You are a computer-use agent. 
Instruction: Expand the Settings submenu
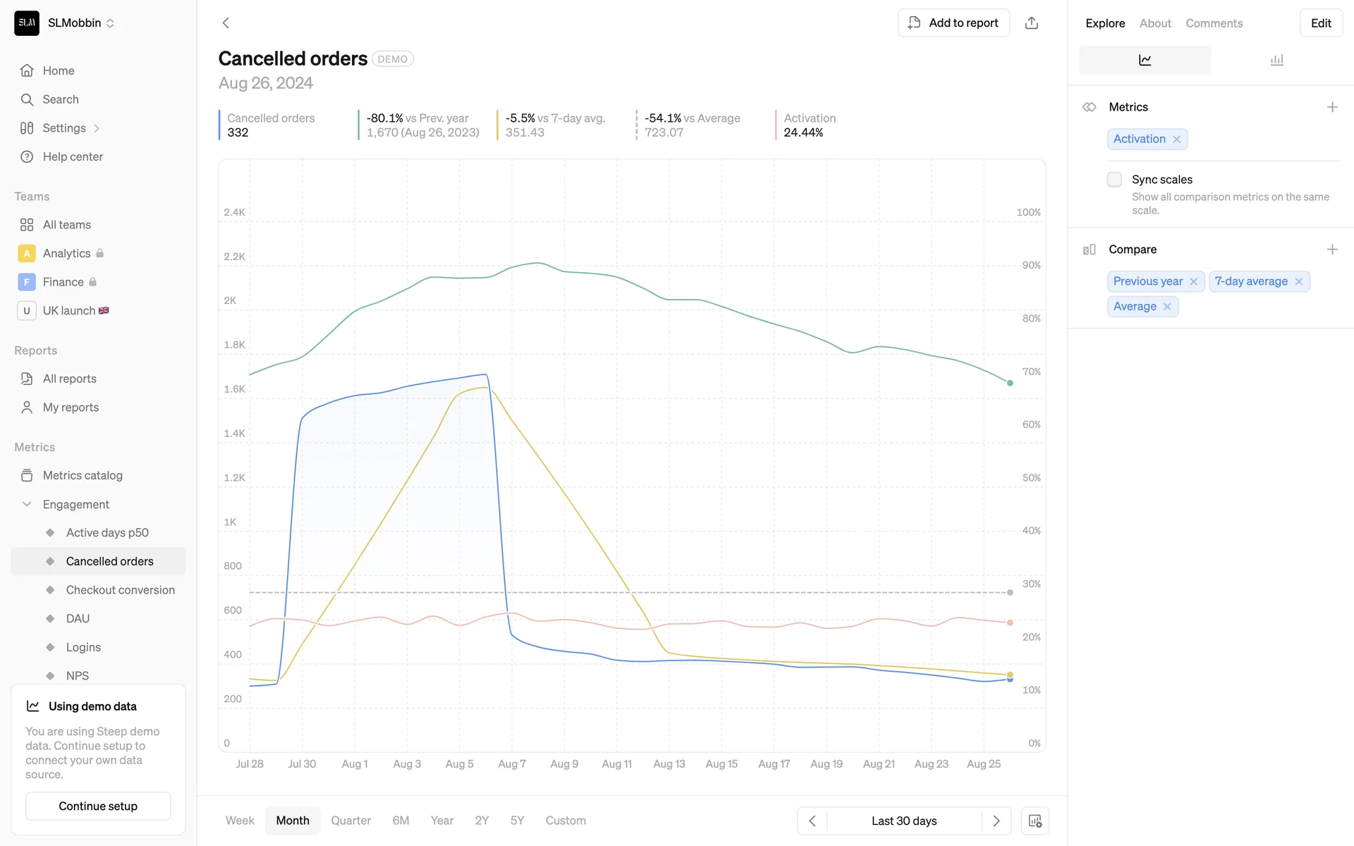coord(97,128)
